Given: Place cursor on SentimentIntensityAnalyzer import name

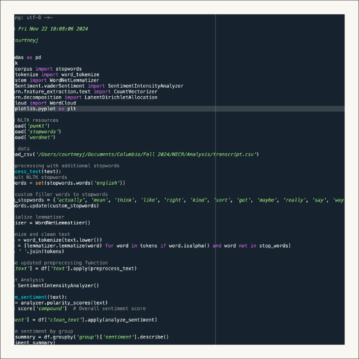Looking at the screenshot, I should (x=146, y=86).
